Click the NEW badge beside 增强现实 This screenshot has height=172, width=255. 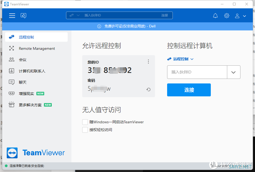coord(40,94)
